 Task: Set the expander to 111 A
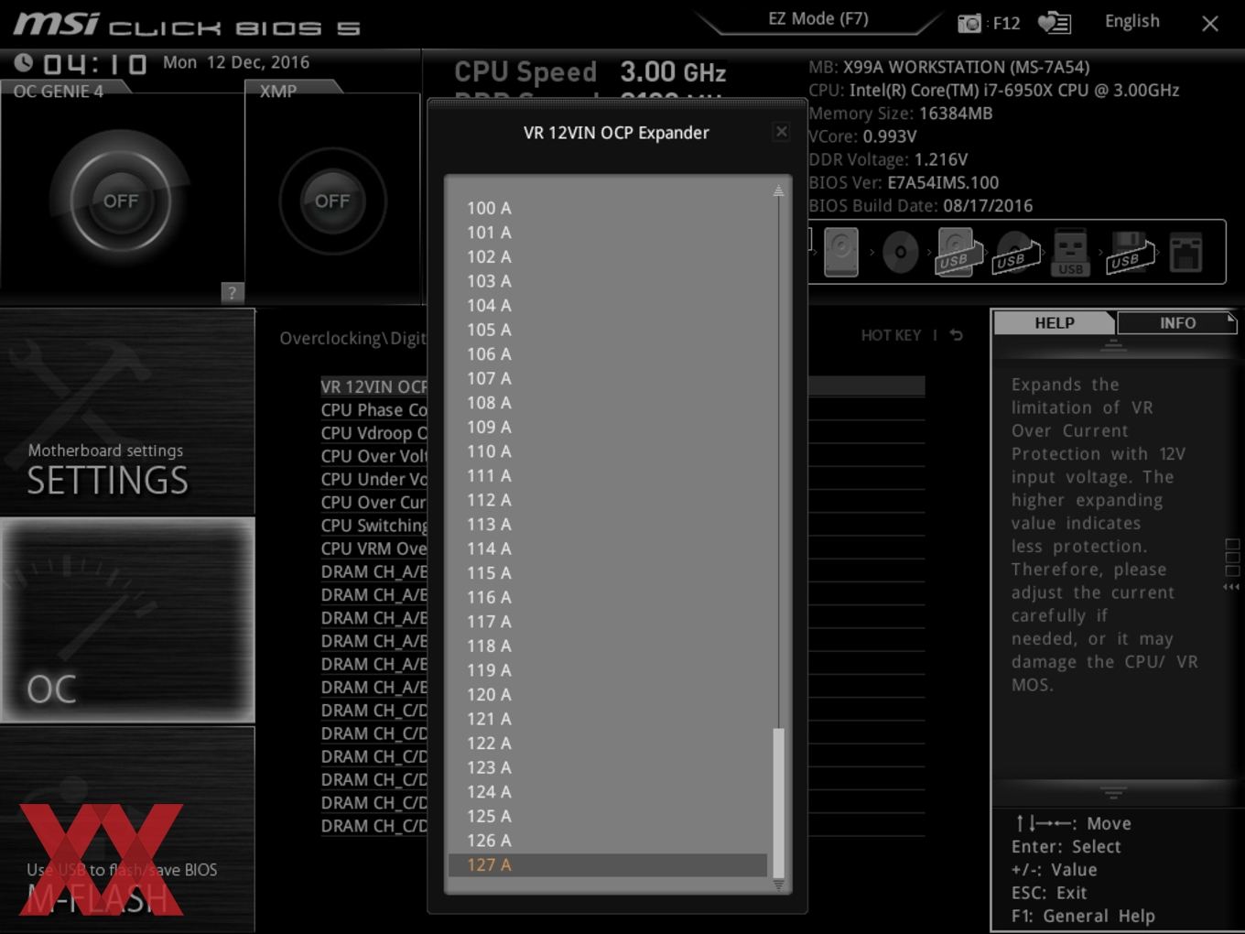tap(608, 476)
